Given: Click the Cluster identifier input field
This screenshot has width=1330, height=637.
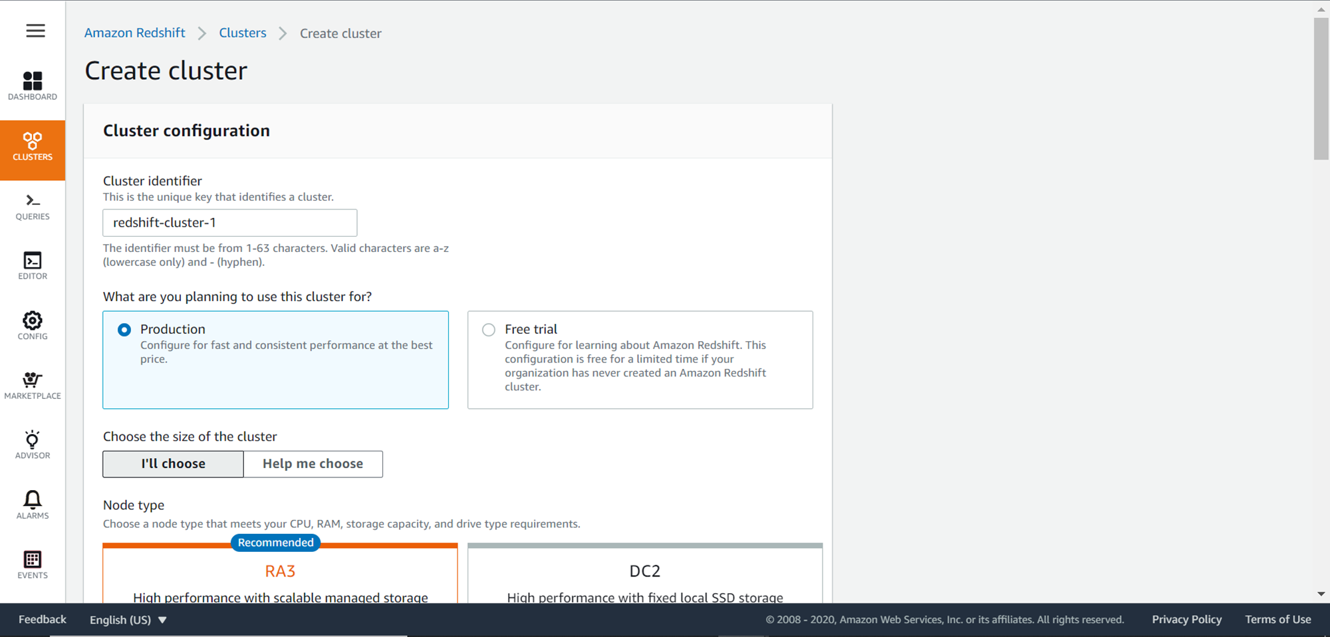Looking at the screenshot, I should 230,223.
